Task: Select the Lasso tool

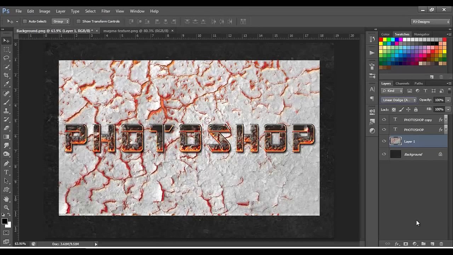Action: coord(6,58)
